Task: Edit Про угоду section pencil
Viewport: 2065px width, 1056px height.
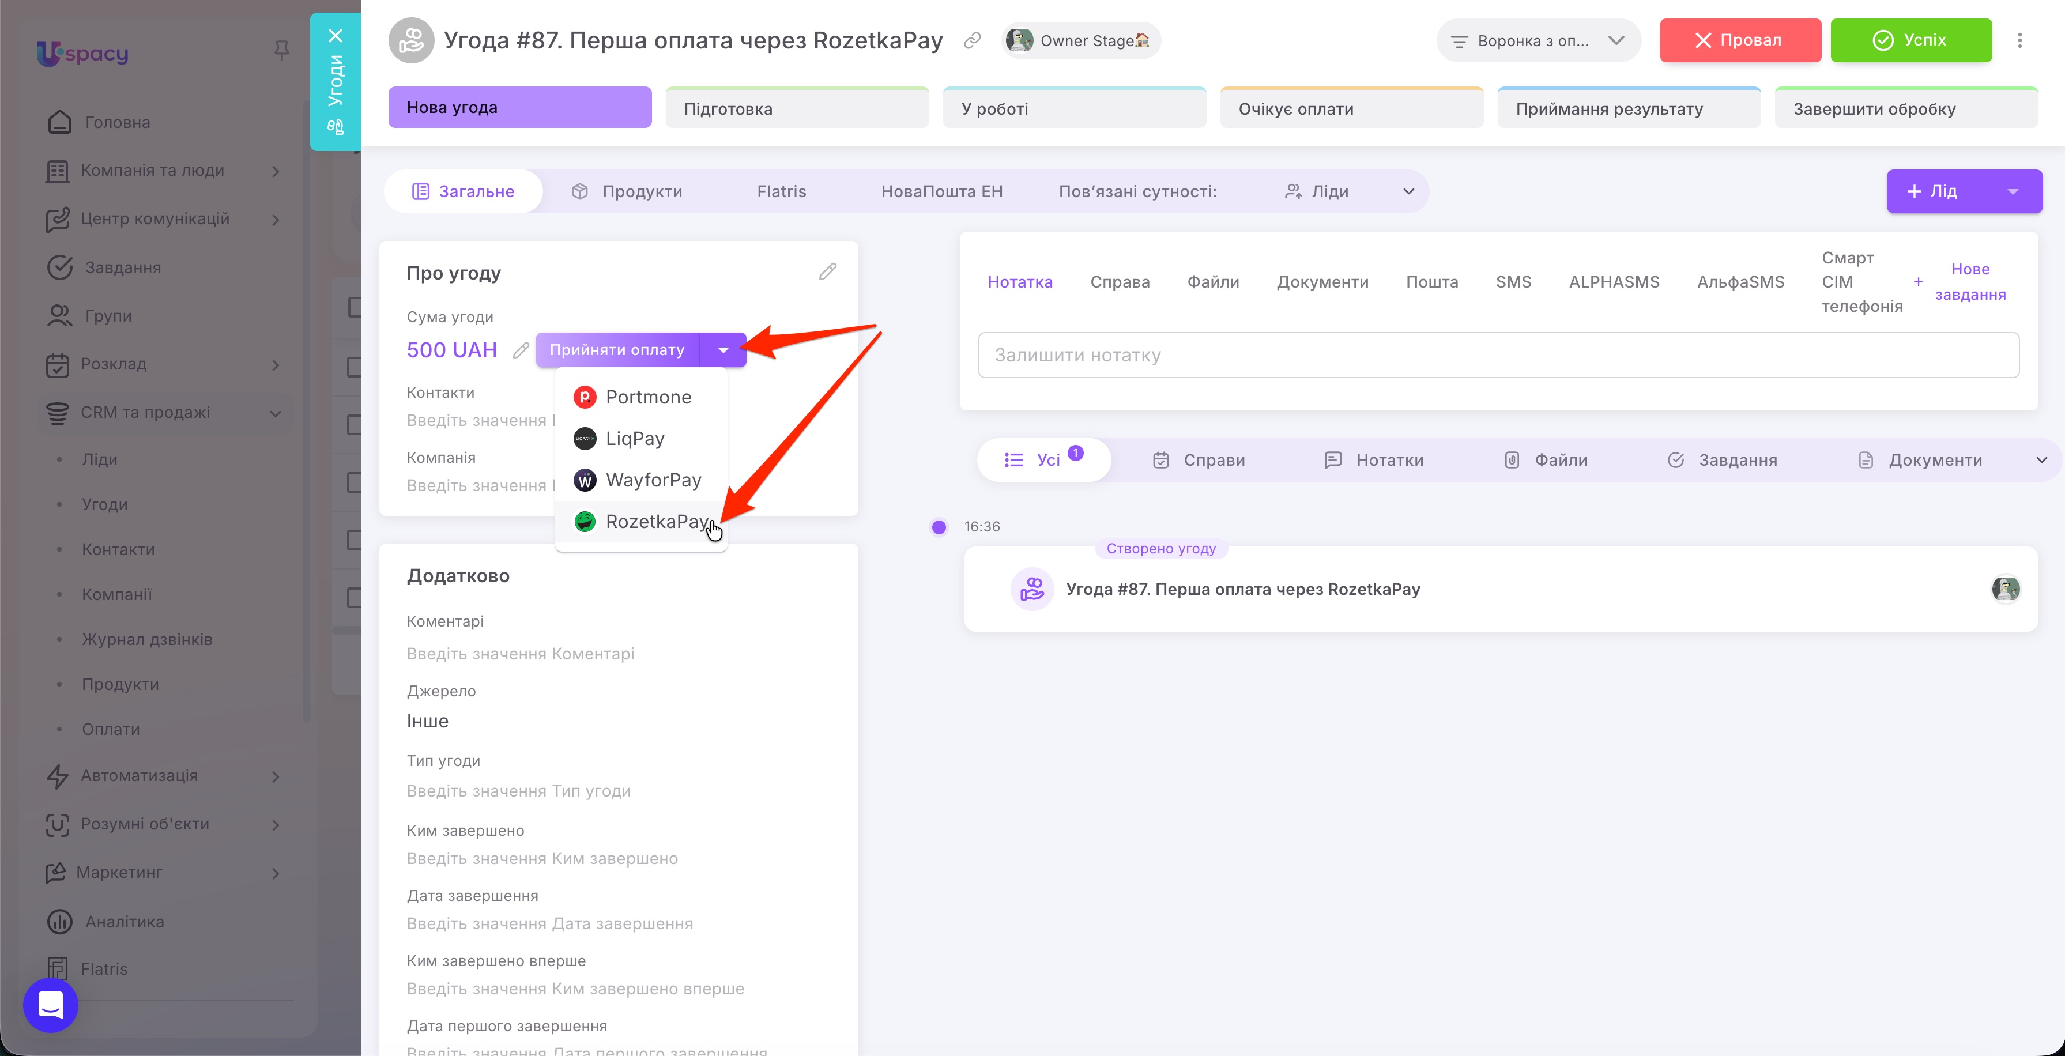Action: tap(828, 273)
